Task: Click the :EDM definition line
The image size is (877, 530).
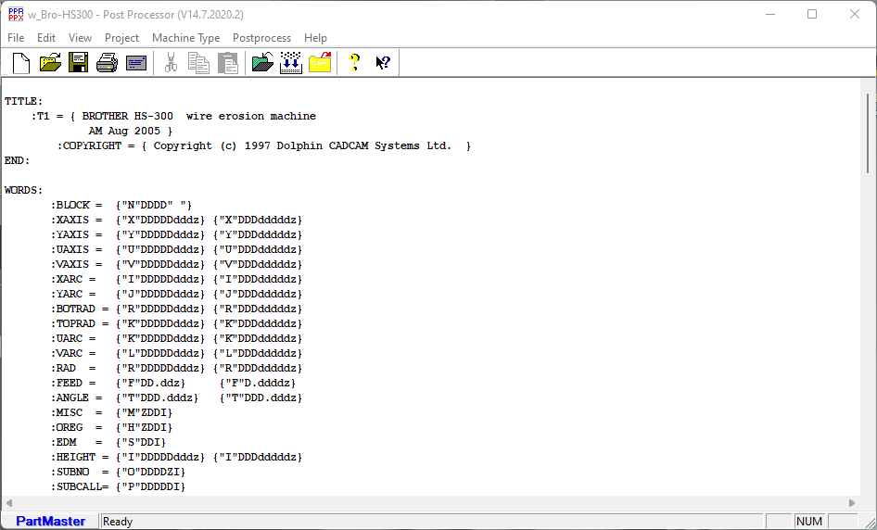Action: [x=108, y=442]
